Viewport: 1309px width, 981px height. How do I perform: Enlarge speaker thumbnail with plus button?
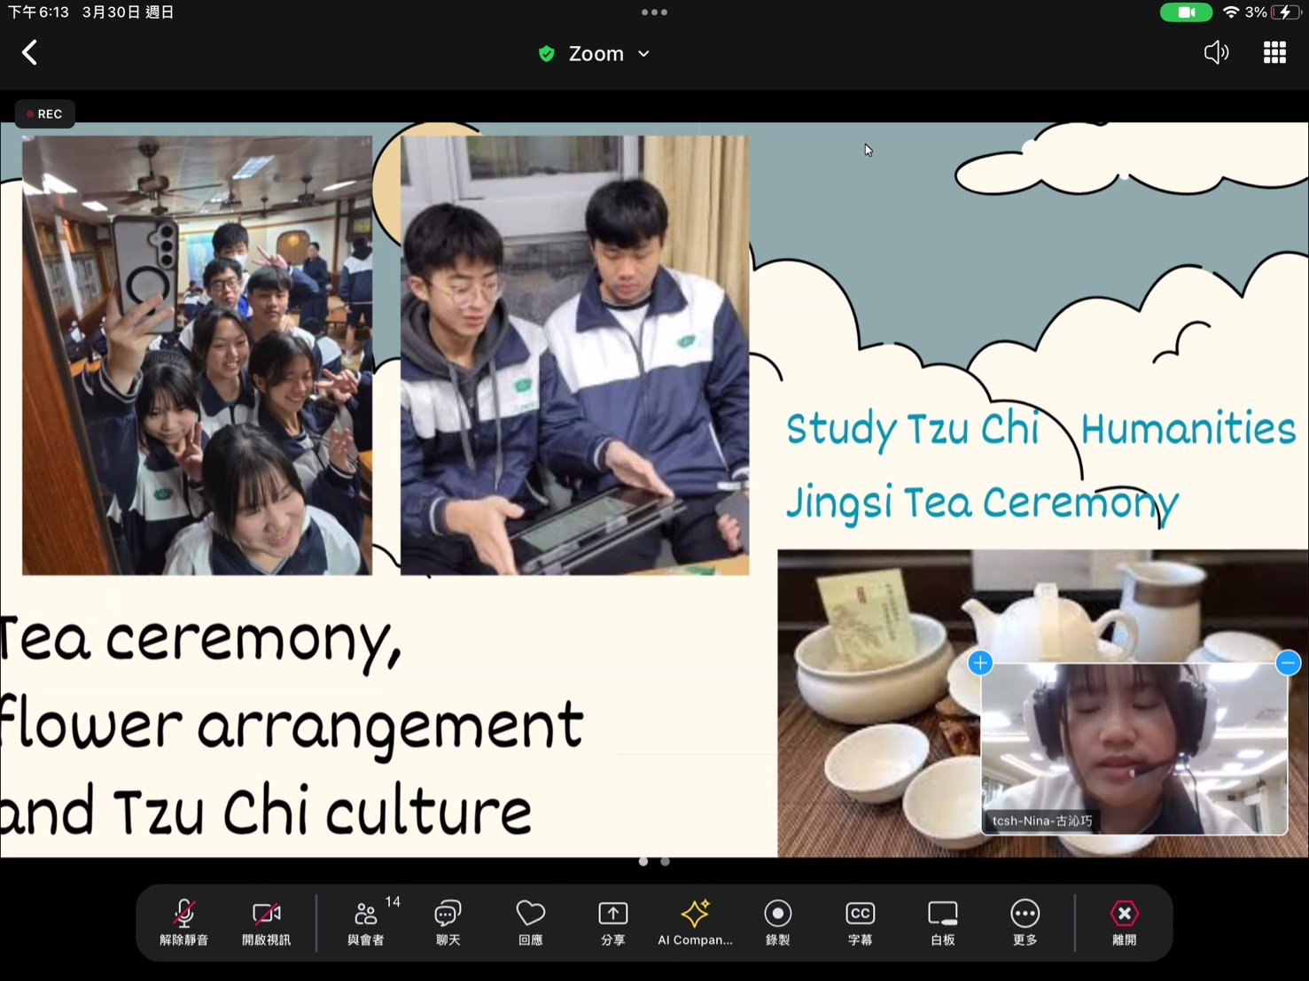(x=980, y=663)
